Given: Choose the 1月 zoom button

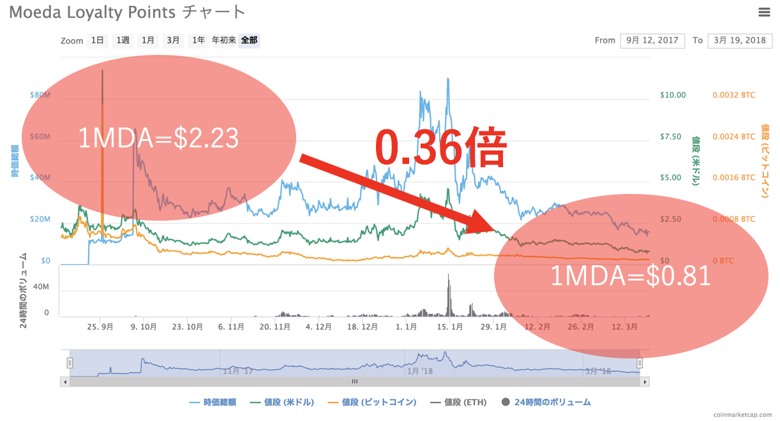Looking at the screenshot, I should (x=148, y=40).
